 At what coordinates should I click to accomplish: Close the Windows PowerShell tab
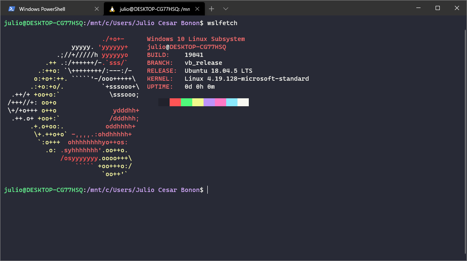(x=96, y=9)
